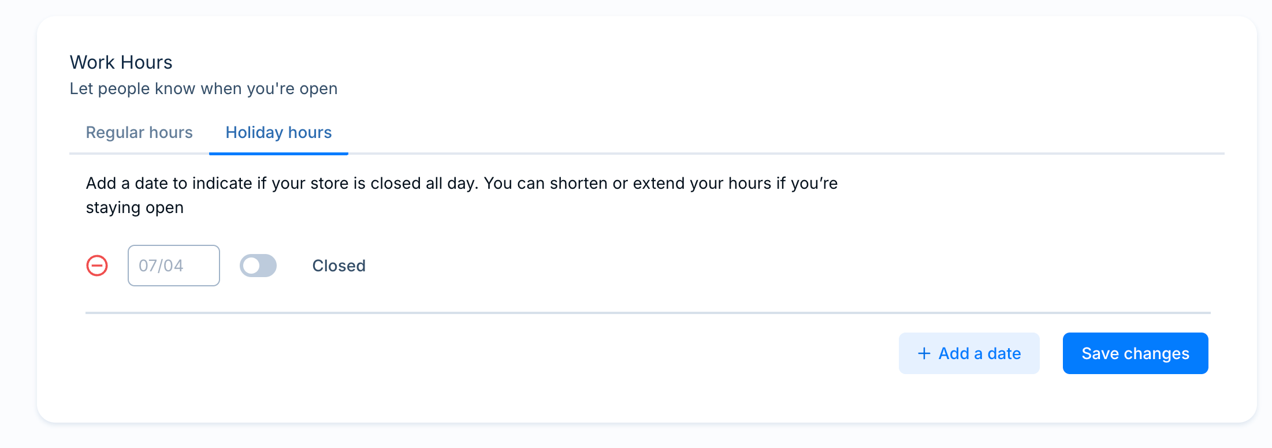
Task: Click the Work Hours heading
Action: coord(121,62)
